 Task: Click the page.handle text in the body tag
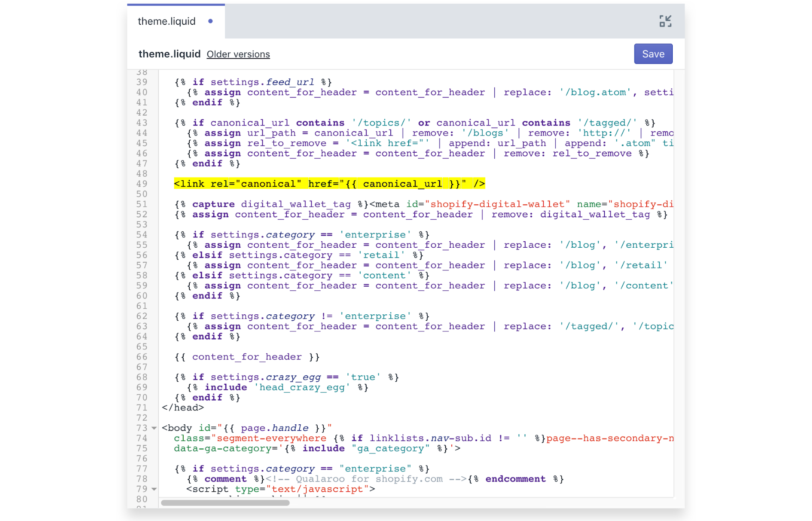pos(275,428)
